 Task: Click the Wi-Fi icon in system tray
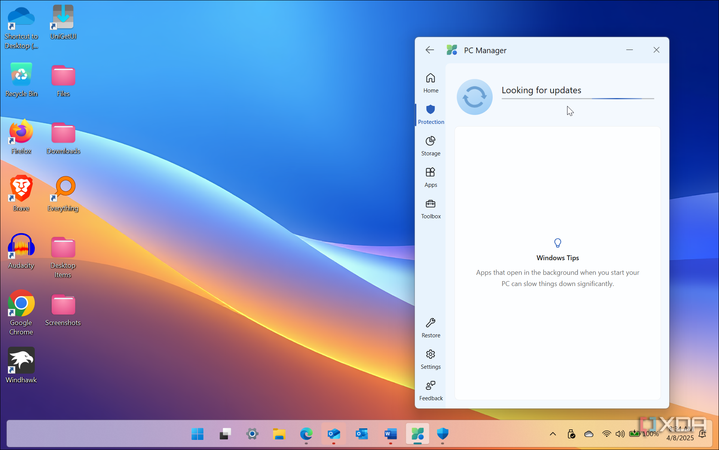pos(606,434)
